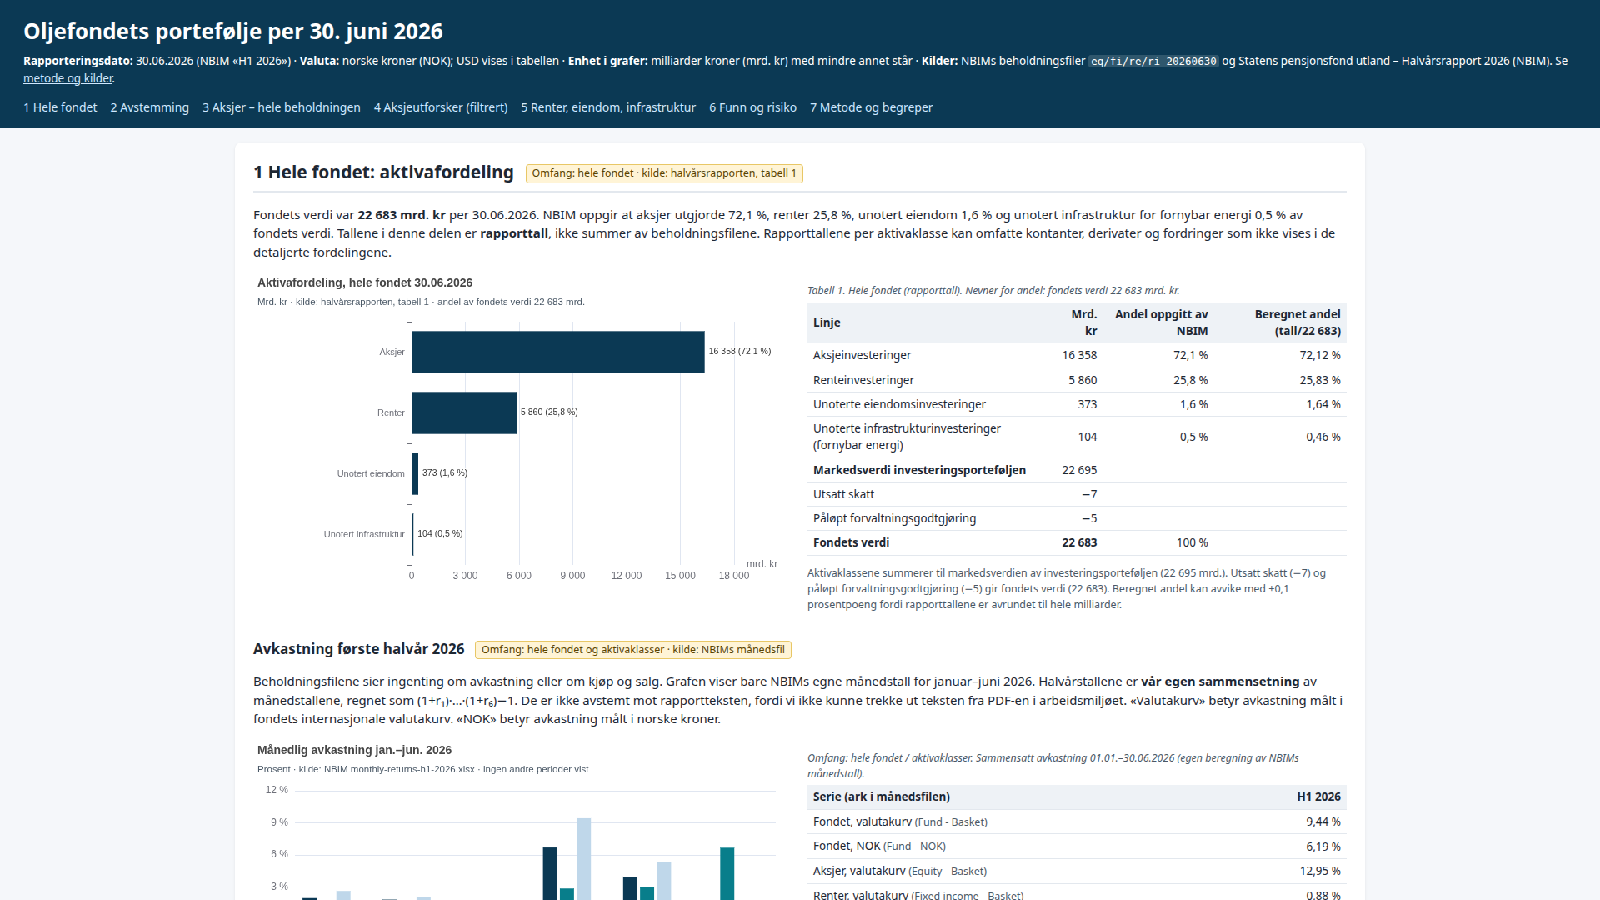Click the 'Avkastning første halvår 2026' heading

pos(359,649)
